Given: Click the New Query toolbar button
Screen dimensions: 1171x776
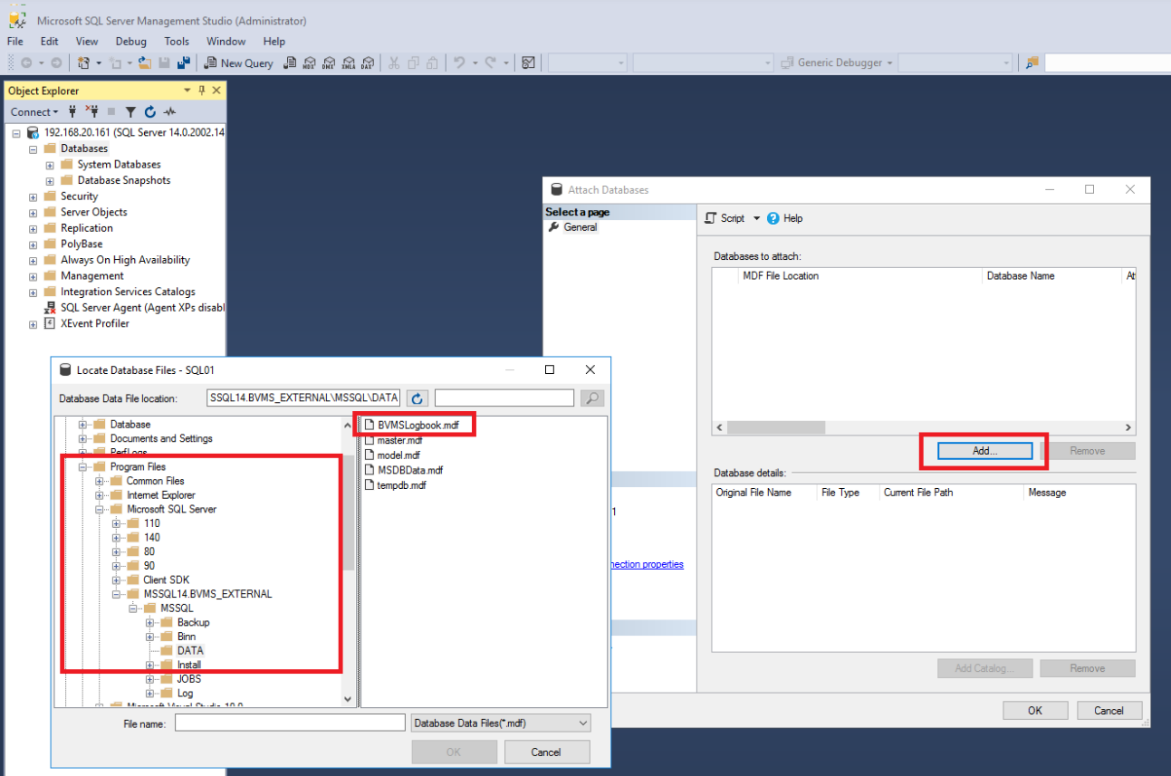Looking at the screenshot, I should click(x=238, y=63).
